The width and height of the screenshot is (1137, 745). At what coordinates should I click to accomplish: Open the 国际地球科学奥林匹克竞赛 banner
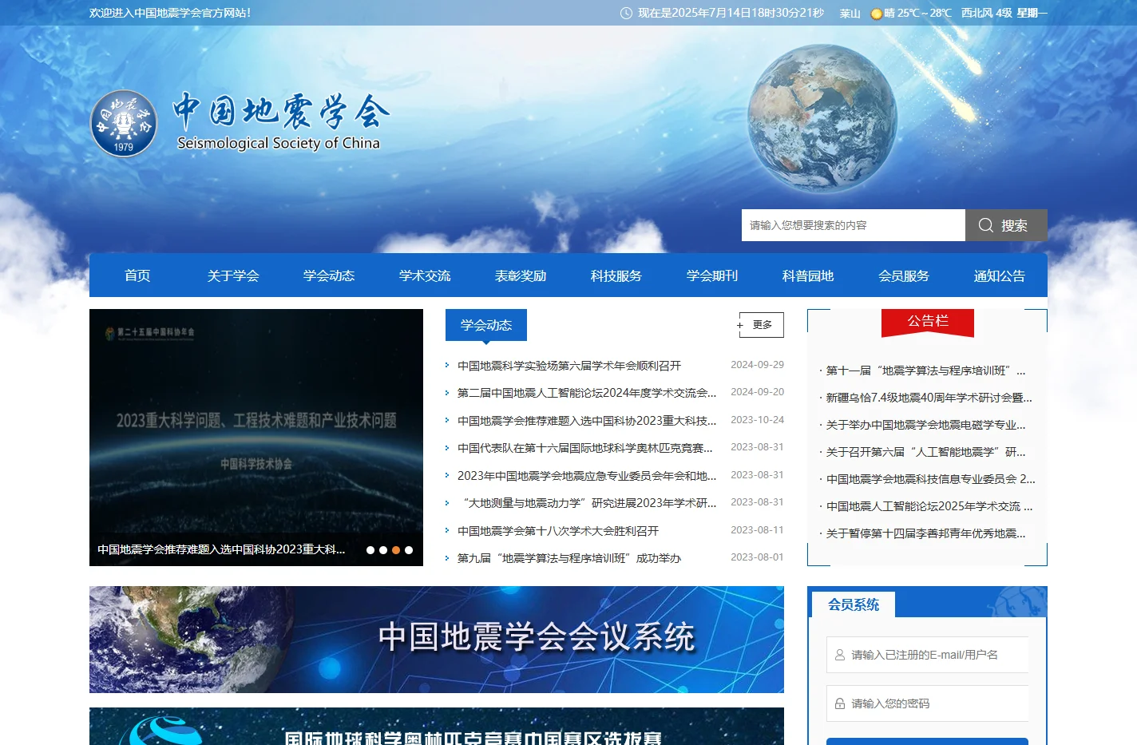[437, 727]
